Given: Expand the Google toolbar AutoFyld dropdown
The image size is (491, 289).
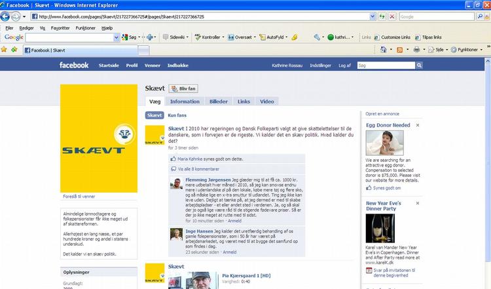Looking at the screenshot, I should pos(288,37).
